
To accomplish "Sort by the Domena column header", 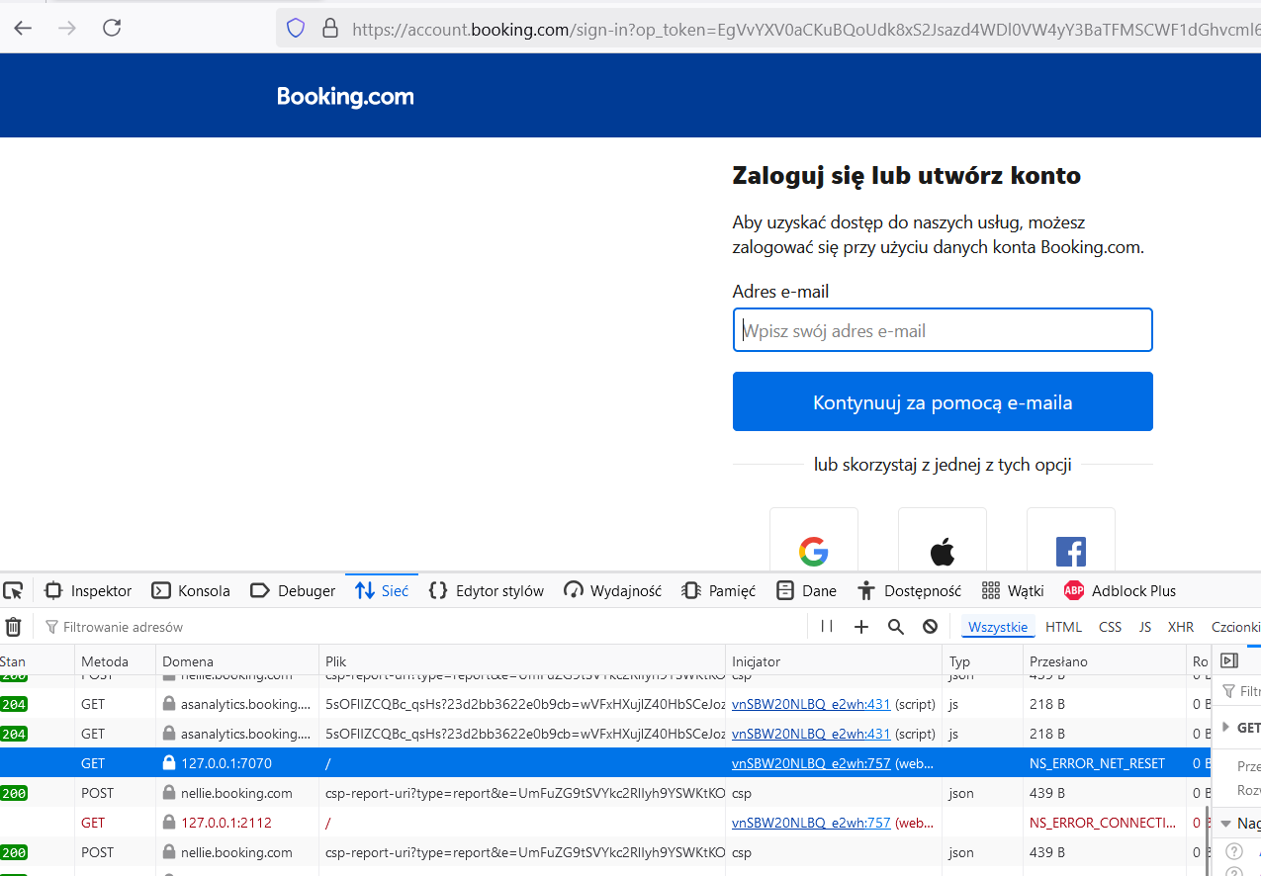I will pos(237,661).
